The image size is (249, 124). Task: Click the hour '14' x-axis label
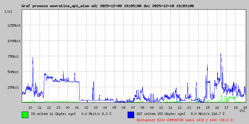tap(198, 108)
